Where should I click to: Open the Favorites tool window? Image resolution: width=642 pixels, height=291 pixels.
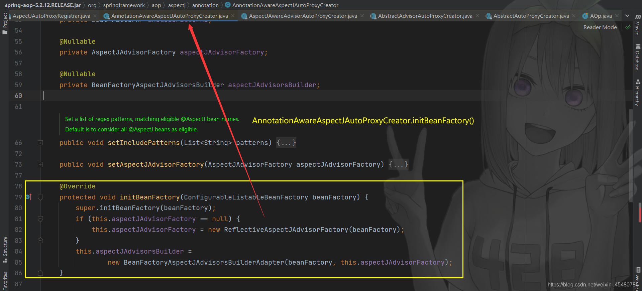click(5, 281)
